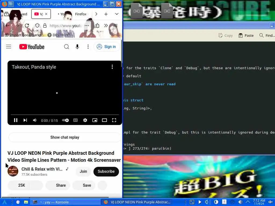The image size is (275, 206).
Task: Switch to miniplayer mode
Action: click(95, 120)
